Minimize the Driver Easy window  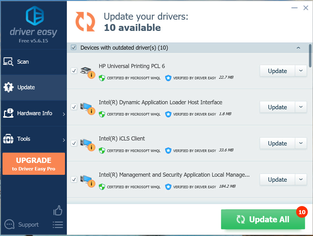click(x=295, y=8)
